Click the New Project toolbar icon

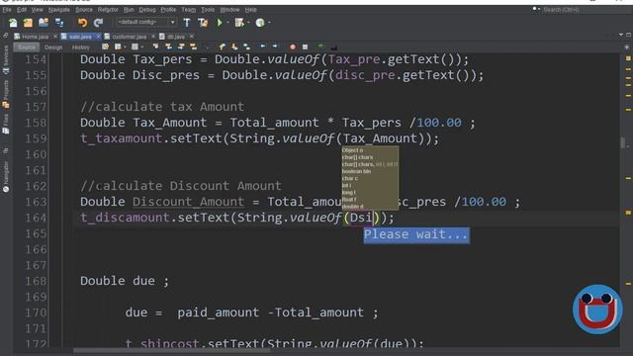tap(28, 23)
